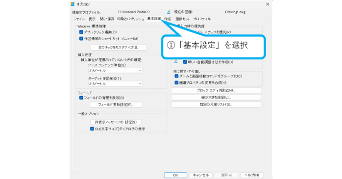The height and width of the screenshot is (179, 342).
Task: Click the Options dialog app icon in title bar
Action: tap(73, 4)
